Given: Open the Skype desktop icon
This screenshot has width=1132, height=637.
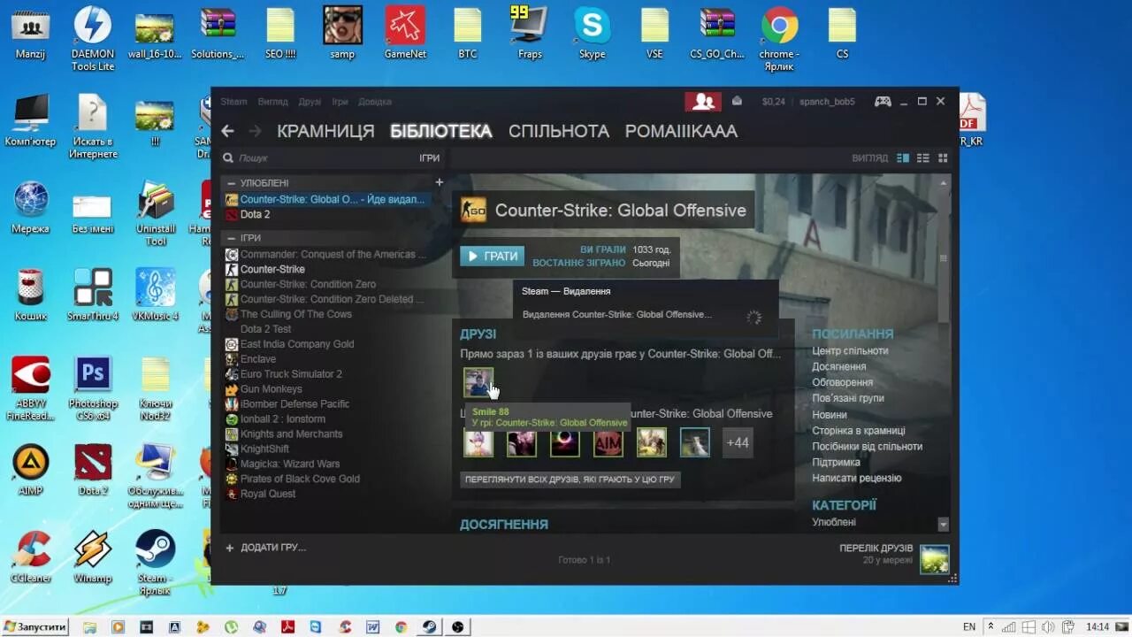Looking at the screenshot, I should point(592,33).
